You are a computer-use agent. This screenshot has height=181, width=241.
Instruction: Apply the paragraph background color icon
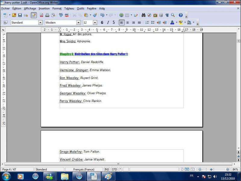[x=189, y=22]
